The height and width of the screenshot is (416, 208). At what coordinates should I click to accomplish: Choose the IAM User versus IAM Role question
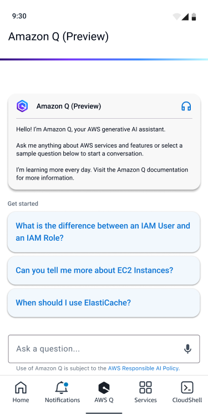tap(104, 232)
